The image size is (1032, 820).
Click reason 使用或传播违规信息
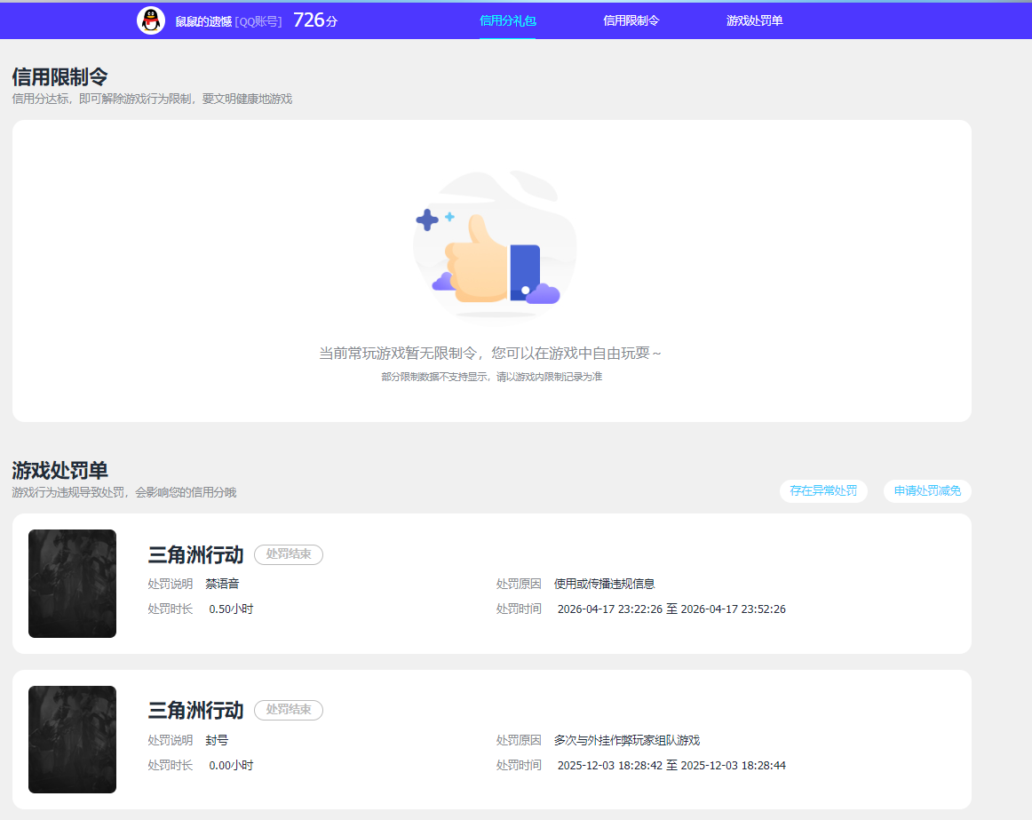click(x=604, y=584)
